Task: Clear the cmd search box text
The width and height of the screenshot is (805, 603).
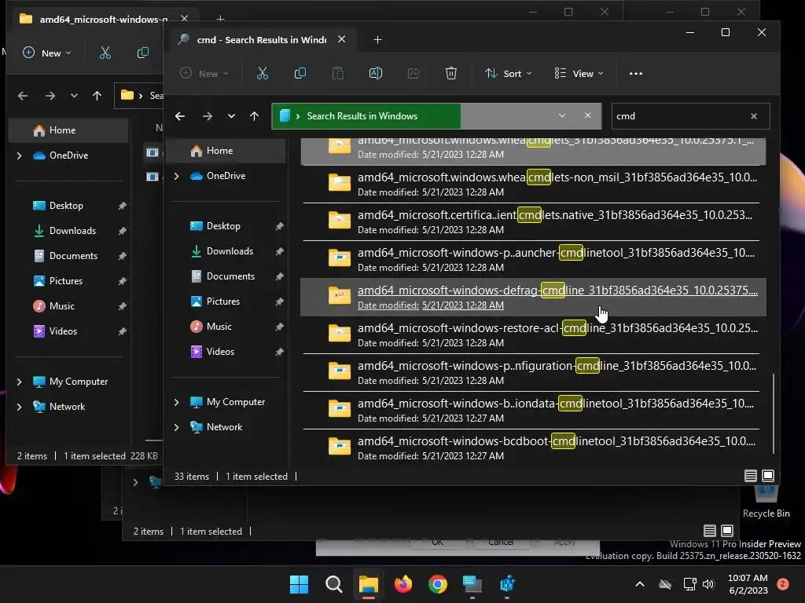Action: pyautogui.click(x=754, y=116)
